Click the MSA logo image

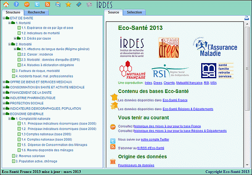tap(217, 71)
